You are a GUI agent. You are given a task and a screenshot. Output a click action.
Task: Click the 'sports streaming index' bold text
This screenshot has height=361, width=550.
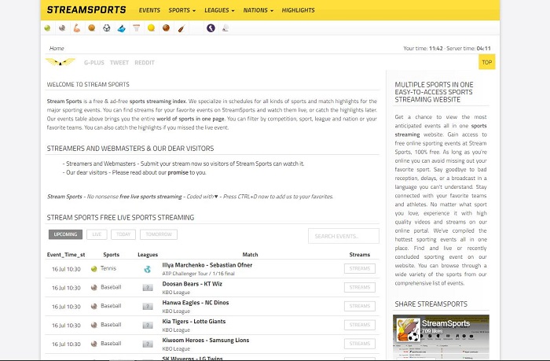tap(158, 101)
